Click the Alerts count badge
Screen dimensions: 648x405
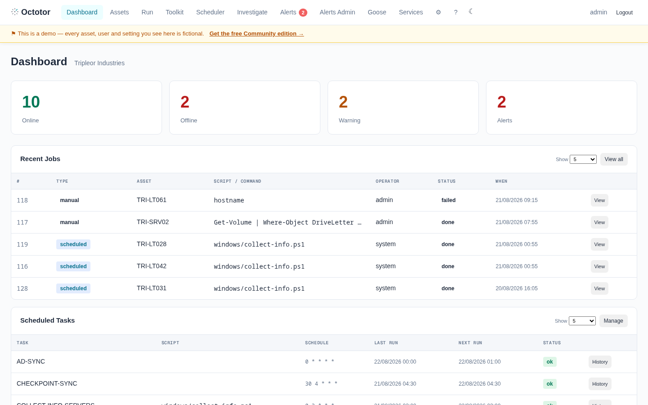click(x=303, y=13)
